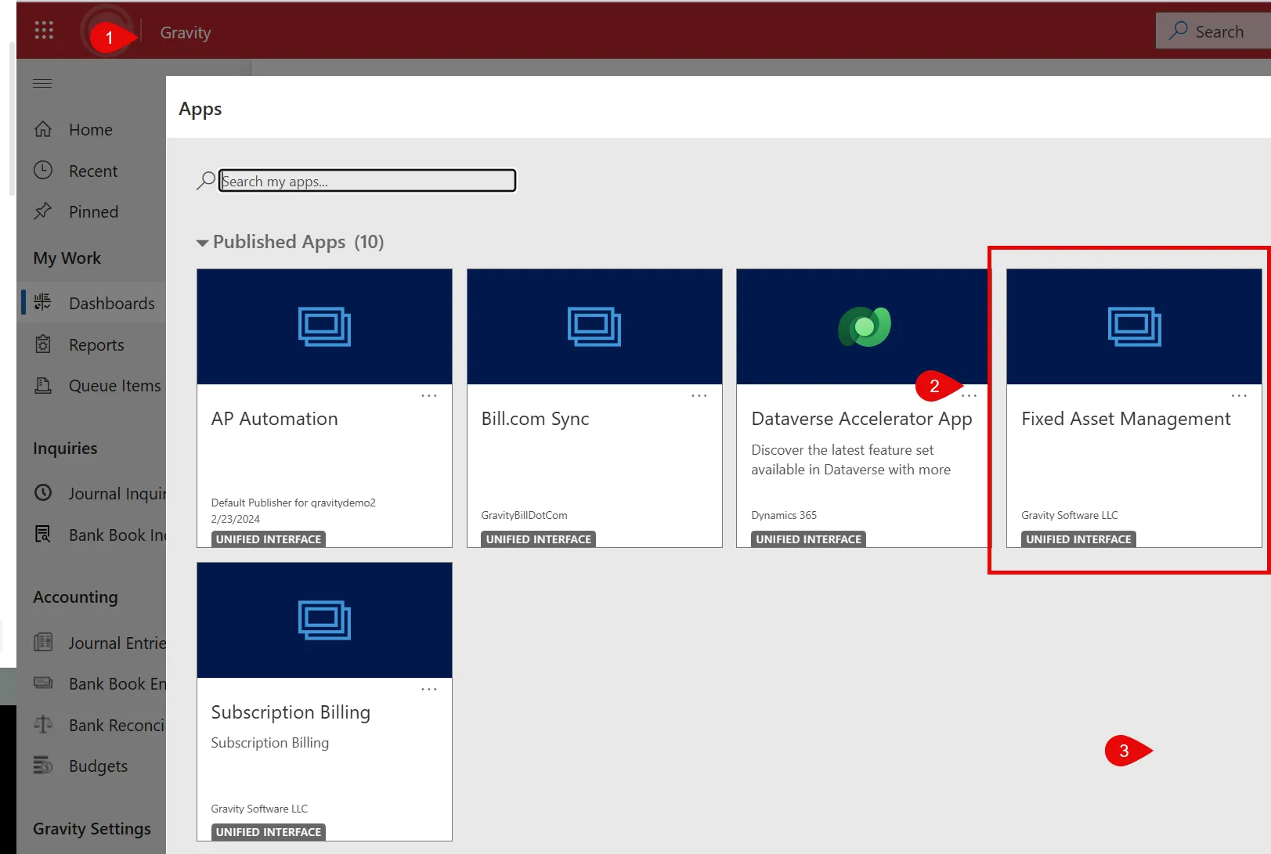Click Gravity Software LLC under Fixed Asset Management

coord(1070,515)
